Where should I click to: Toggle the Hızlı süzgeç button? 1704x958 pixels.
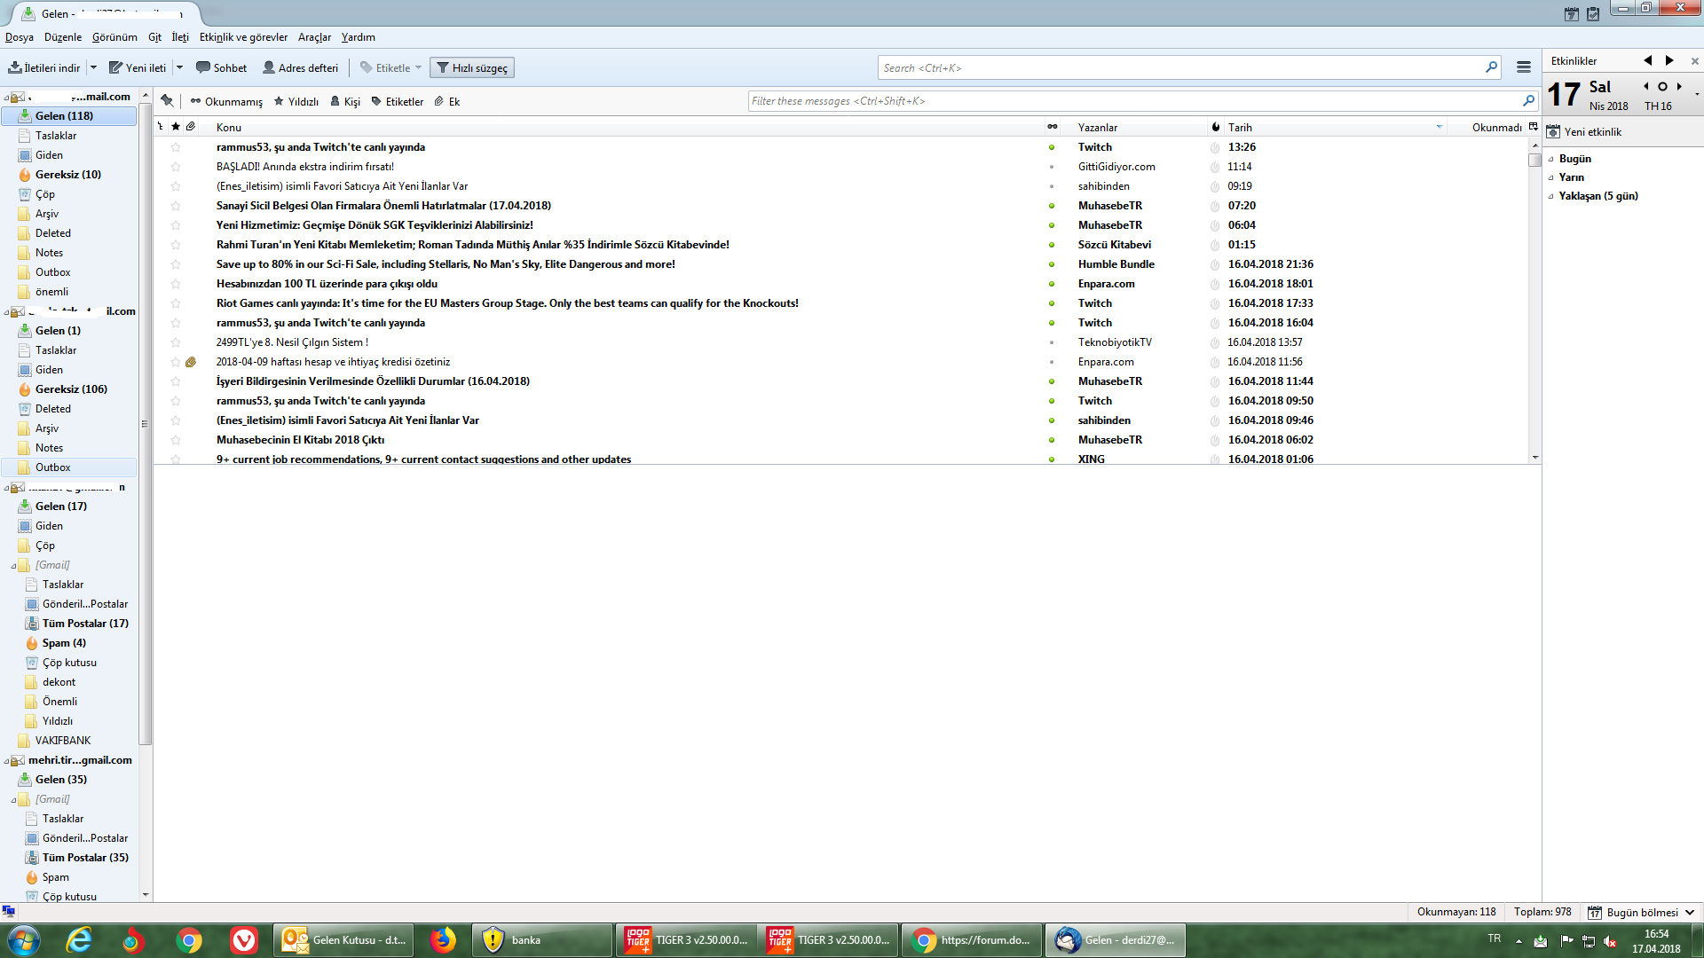point(472,67)
